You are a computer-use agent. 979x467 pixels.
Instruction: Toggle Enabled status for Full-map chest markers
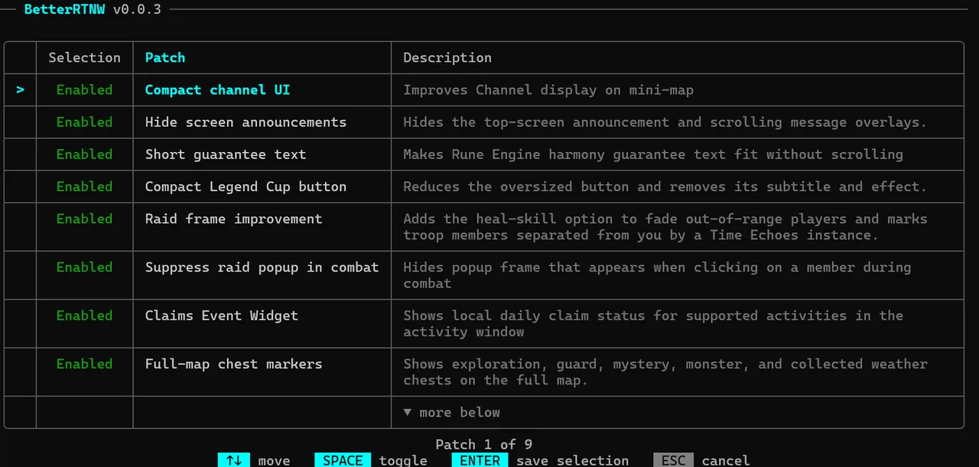[x=84, y=364]
